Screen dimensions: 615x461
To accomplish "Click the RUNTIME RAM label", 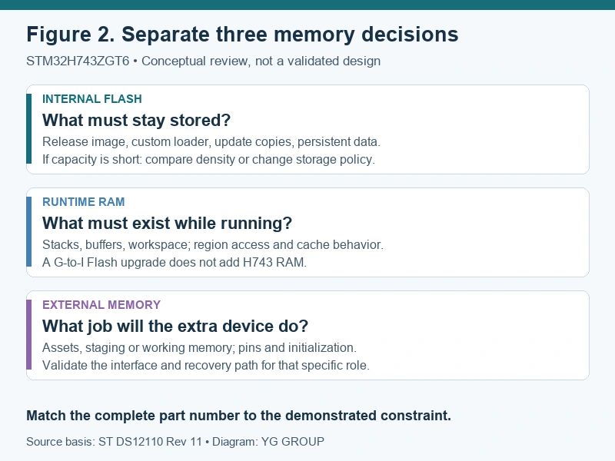I will [84, 202].
